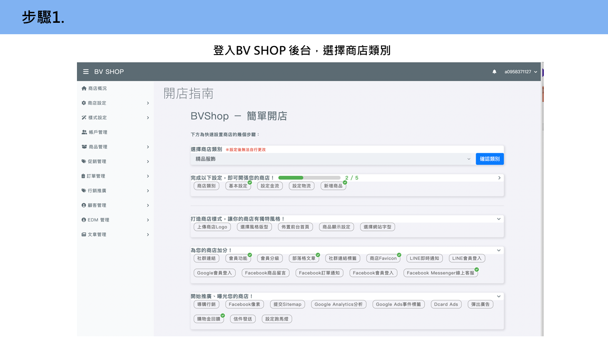Image resolution: width=608 pixels, height=342 pixels.
Task: Click the 行銷推廣 tag icon
Action: (84, 191)
